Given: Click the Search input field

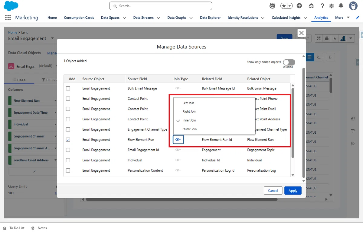Looking at the screenshot, I should pos(160,6).
